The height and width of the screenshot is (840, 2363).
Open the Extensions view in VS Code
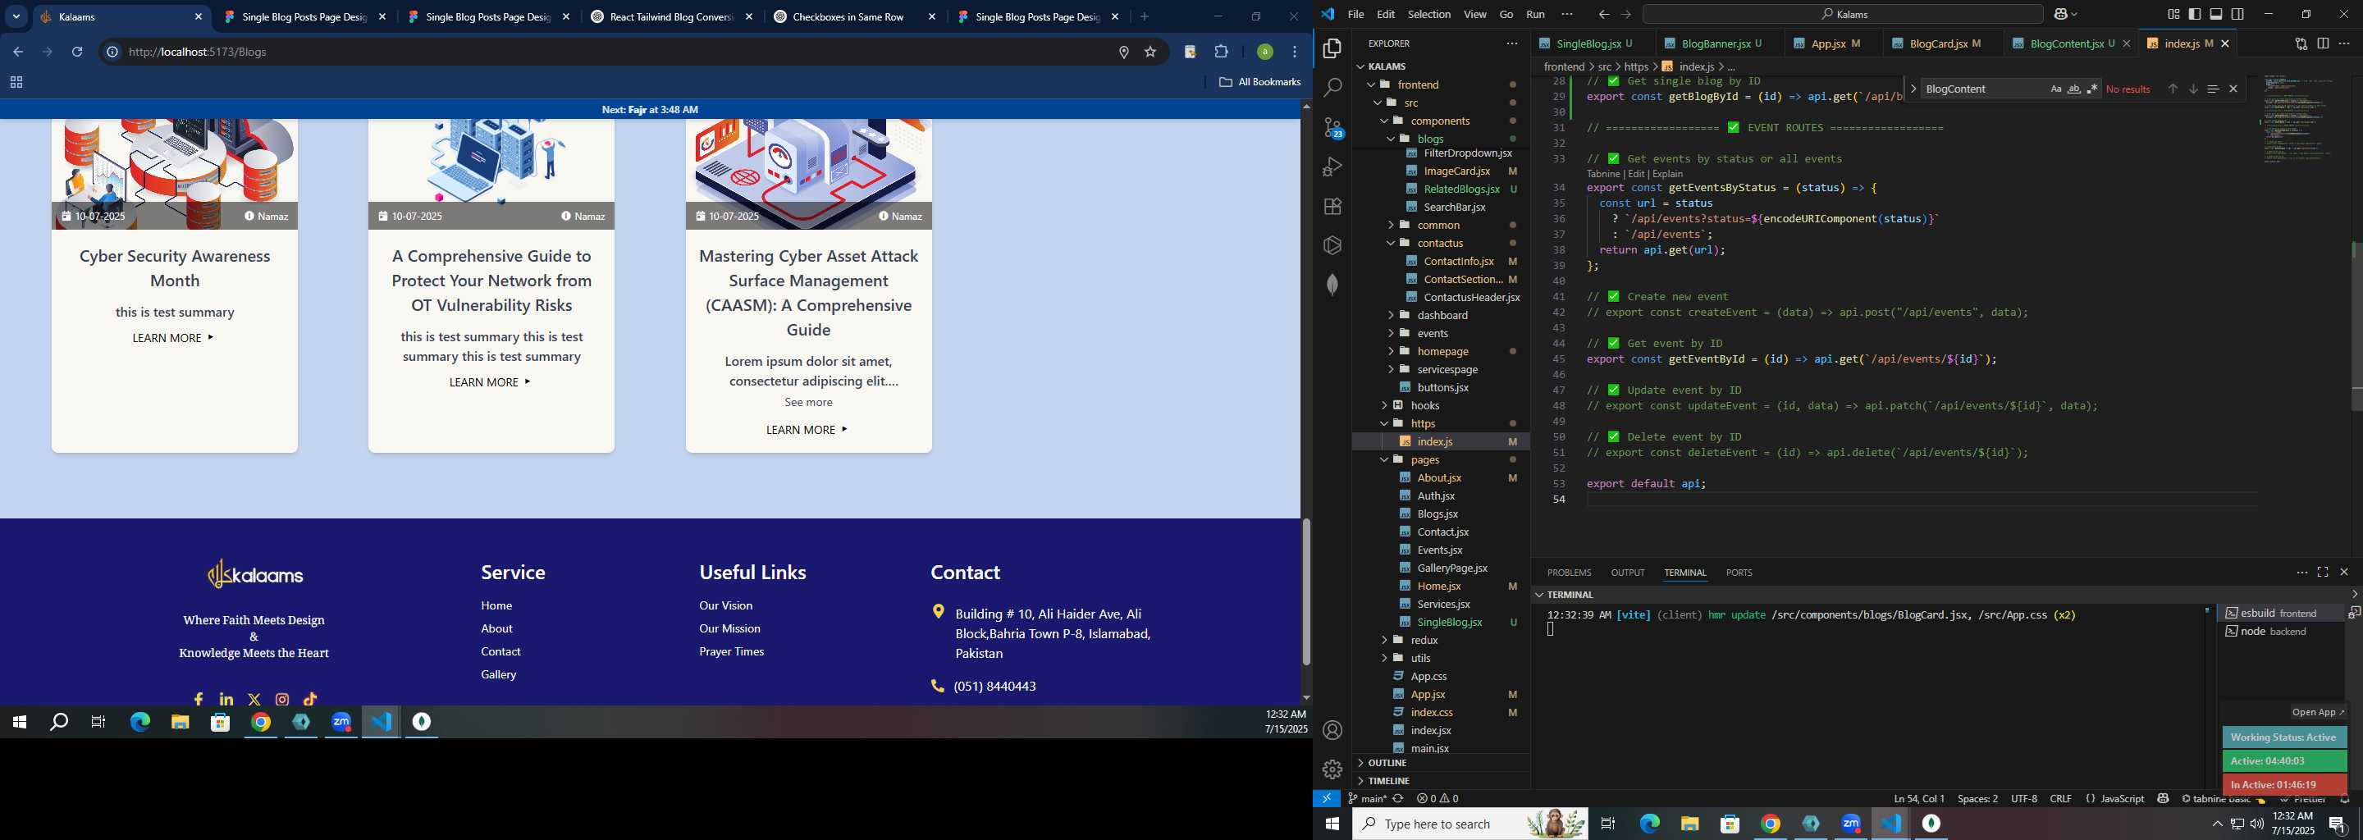1332,207
